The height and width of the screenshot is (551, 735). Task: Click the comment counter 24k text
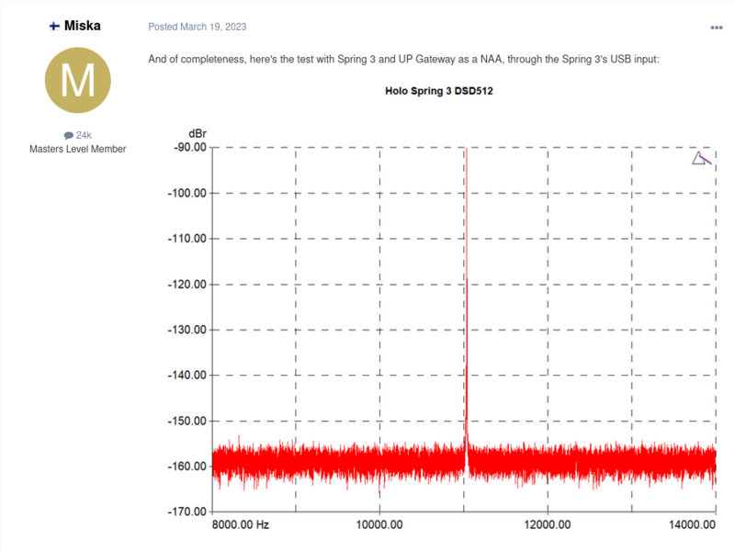(x=83, y=134)
